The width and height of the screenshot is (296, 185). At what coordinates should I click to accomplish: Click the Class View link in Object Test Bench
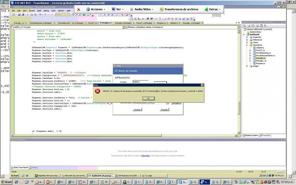tap(145, 156)
